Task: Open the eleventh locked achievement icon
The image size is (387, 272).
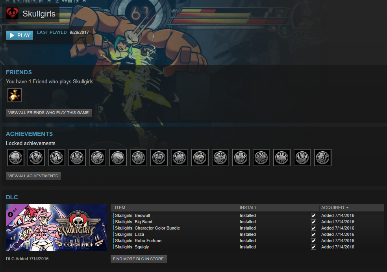Action: click(x=220, y=158)
